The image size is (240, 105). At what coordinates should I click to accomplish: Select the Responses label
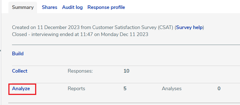click(x=80, y=71)
